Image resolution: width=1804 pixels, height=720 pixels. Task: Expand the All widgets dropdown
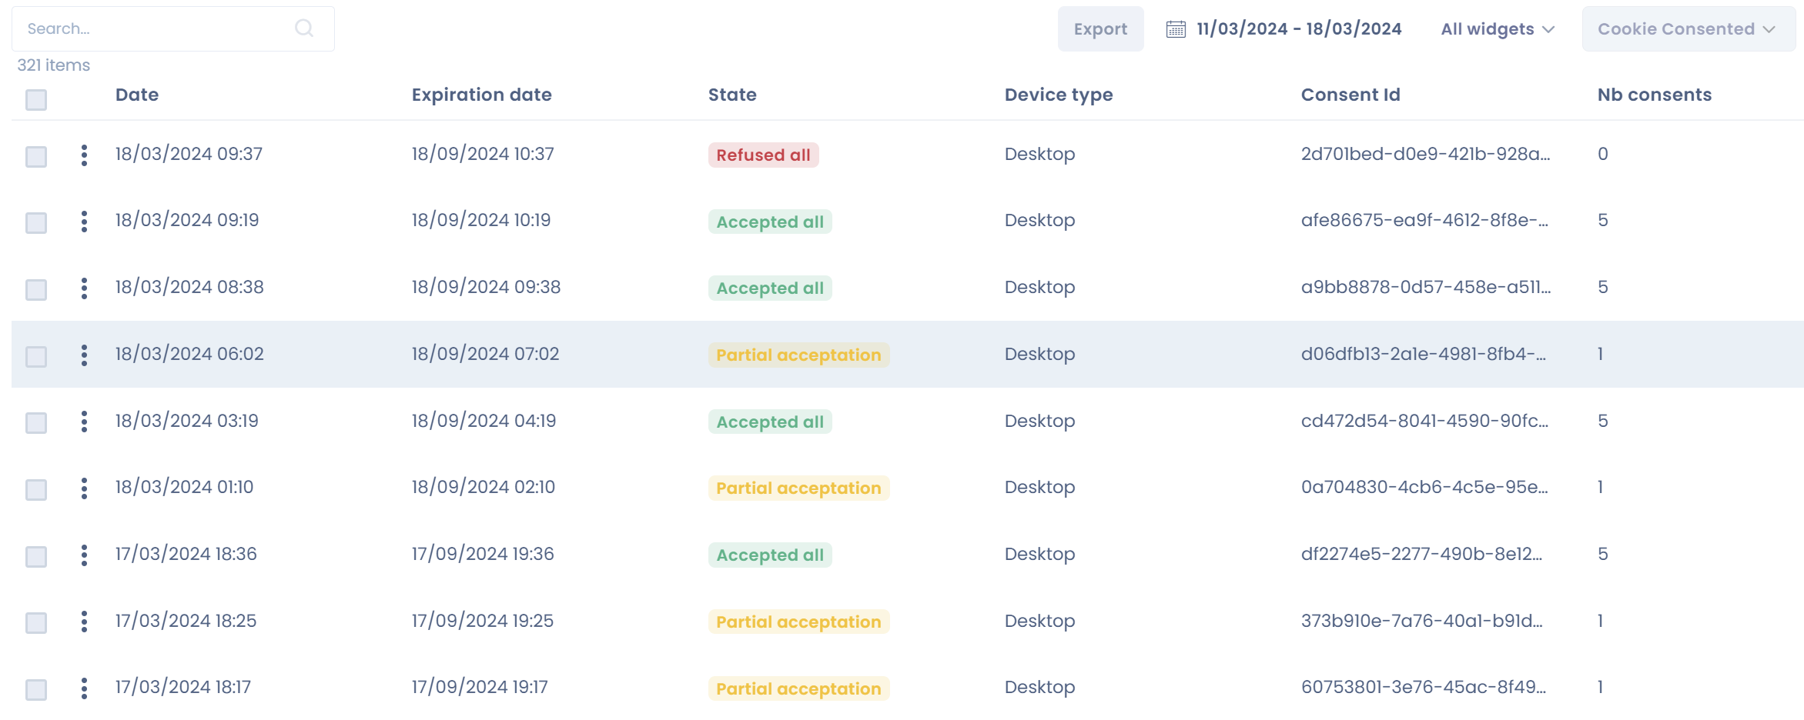point(1498,29)
